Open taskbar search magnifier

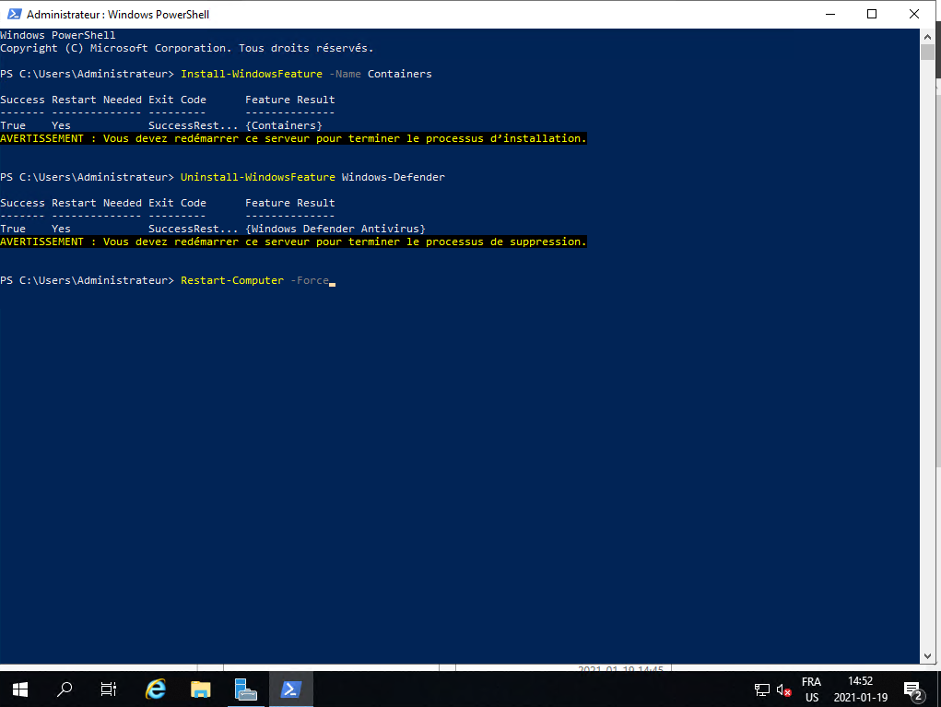click(x=65, y=689)
